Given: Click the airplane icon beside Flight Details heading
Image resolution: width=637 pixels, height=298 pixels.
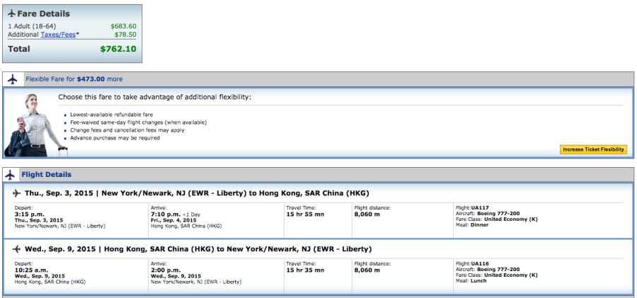Looking at the screenshot, I should [x=11, y=174].
